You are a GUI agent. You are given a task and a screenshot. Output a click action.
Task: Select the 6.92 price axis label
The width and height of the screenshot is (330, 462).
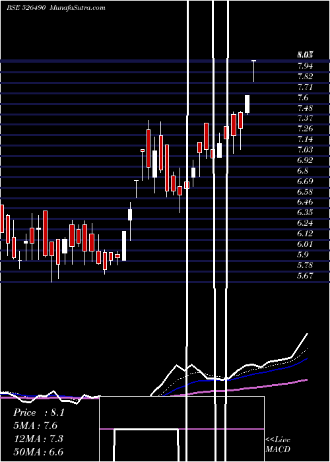[x=305, y=160]
